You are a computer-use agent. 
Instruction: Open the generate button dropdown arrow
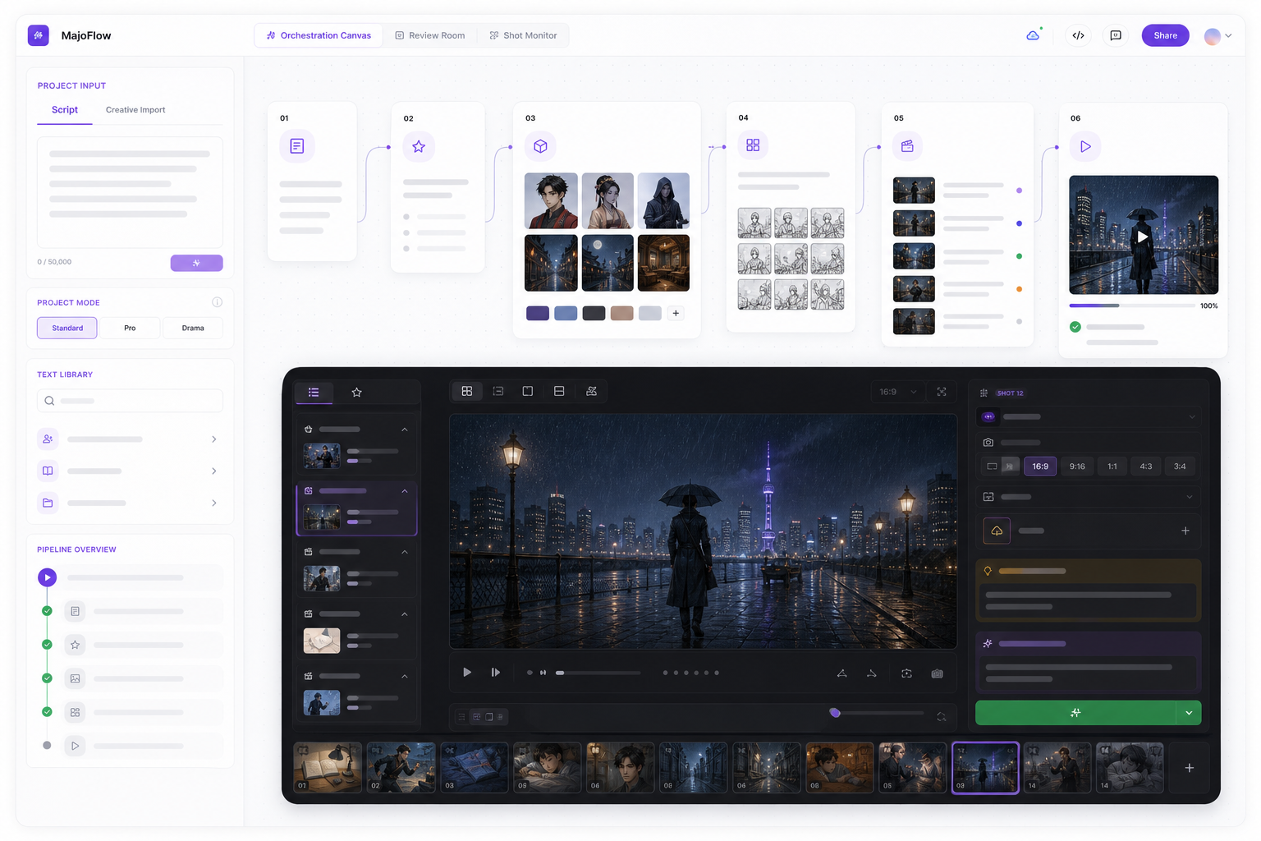click(x=1189, y=713)
